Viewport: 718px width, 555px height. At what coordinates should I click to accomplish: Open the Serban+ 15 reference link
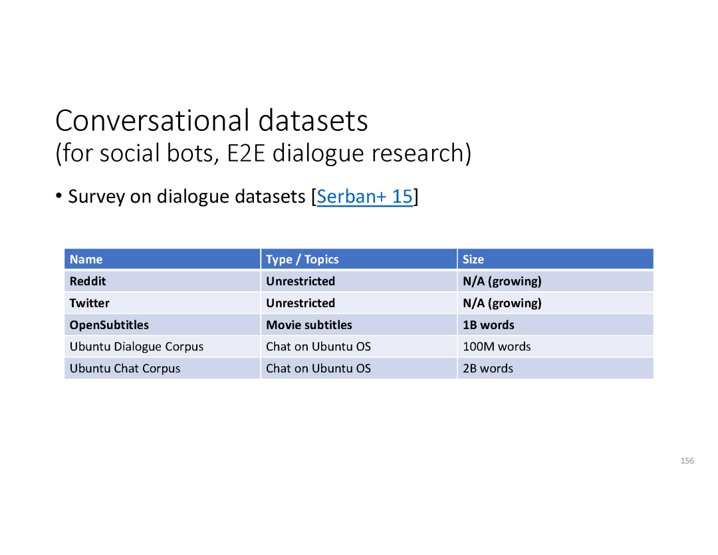coord(365,197)
